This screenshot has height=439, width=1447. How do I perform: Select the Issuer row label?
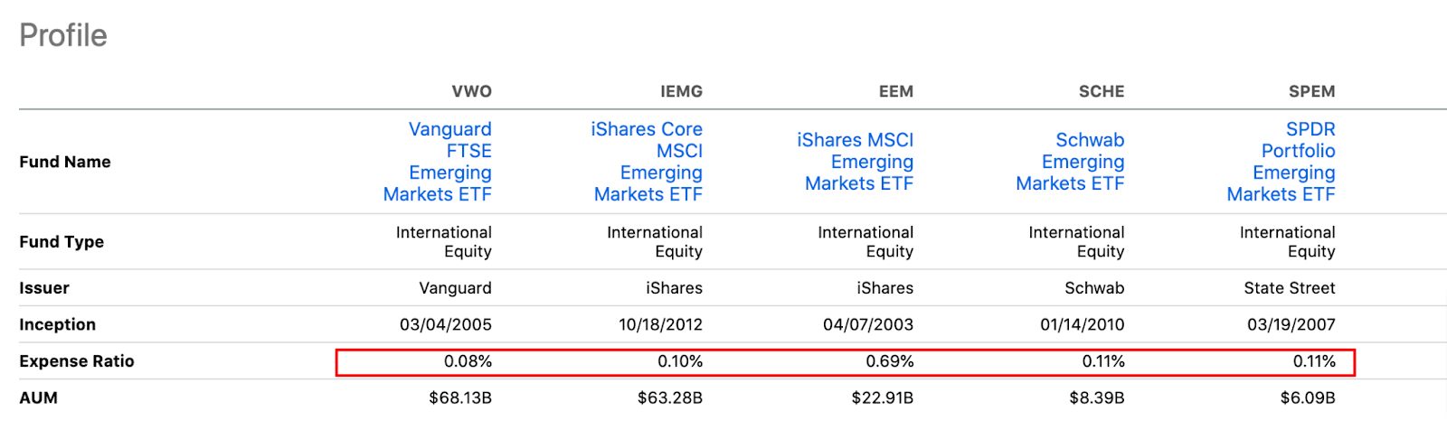pyautogui.click(x=44, y=288)
